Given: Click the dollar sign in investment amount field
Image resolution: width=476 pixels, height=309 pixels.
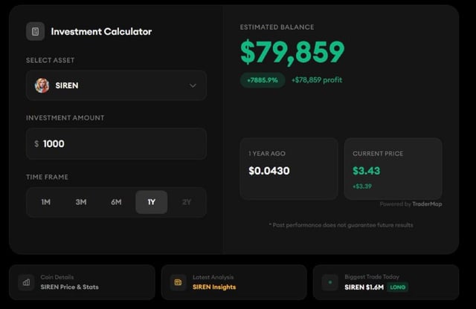Looking at the screenshot, I should pyautogui.click(x=36, y=144).
